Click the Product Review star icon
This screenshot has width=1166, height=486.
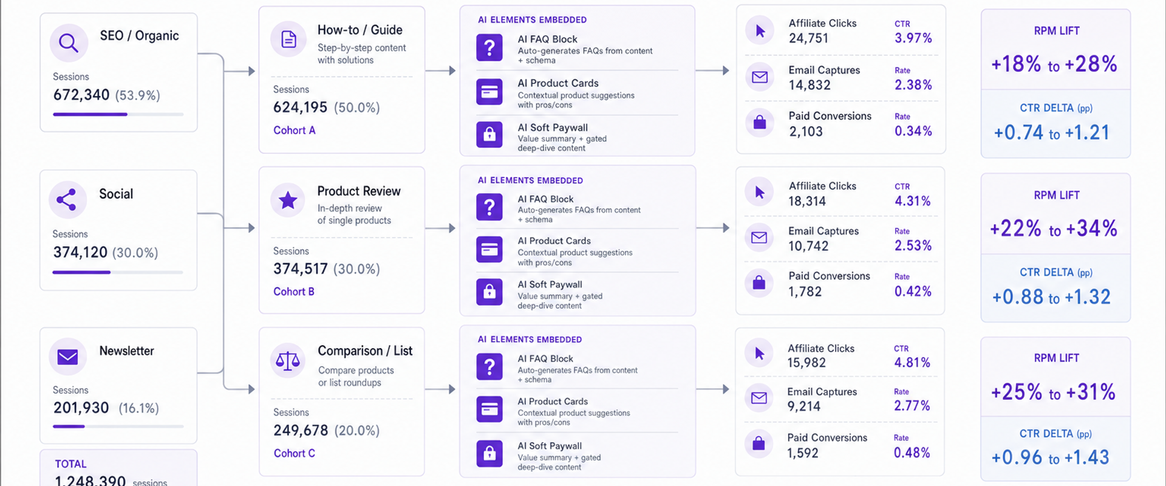tap(288, 200)
